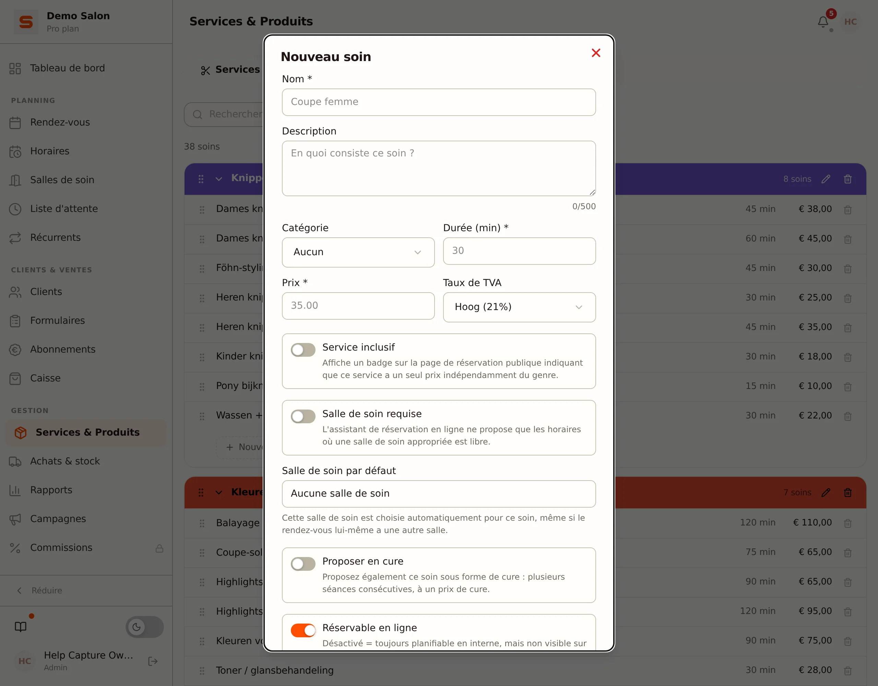Toggle the Service inclusif switch
Screen dimensions: 878x686
[303, 350]
